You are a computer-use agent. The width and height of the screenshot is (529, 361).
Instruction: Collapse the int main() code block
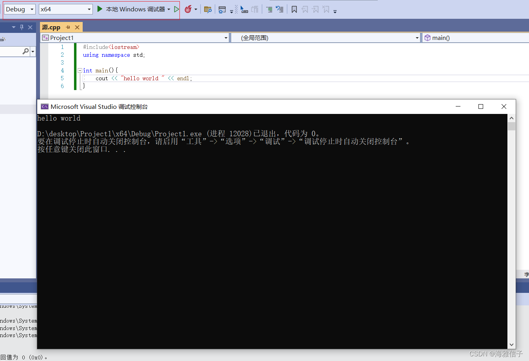[x=80, y=70]
